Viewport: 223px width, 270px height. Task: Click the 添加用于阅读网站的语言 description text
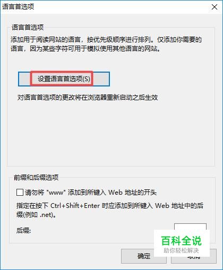click(106, 40)
